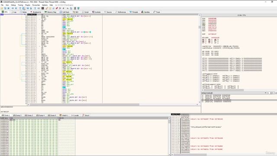This screenshot has height=156, width=277.
Task: Click the LastError line in the registers panel
Action: click(x=220, y=46)
